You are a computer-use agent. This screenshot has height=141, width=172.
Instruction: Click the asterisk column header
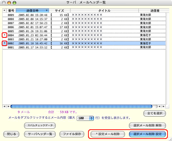click(x=4, y=11)
